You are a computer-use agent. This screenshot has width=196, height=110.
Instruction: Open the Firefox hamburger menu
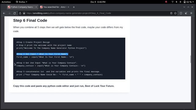(x=191, y=13)
